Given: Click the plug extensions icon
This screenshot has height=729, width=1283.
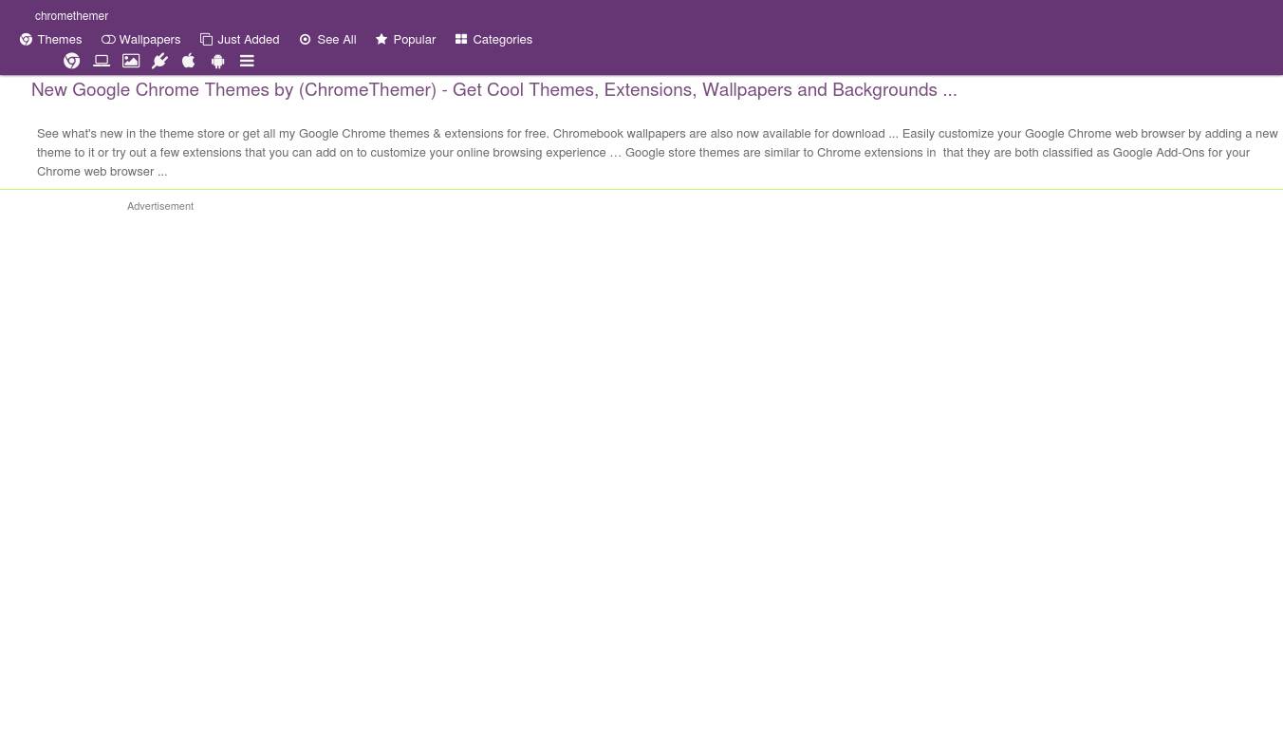Looking at the screenshot, I should click(159, 62).
